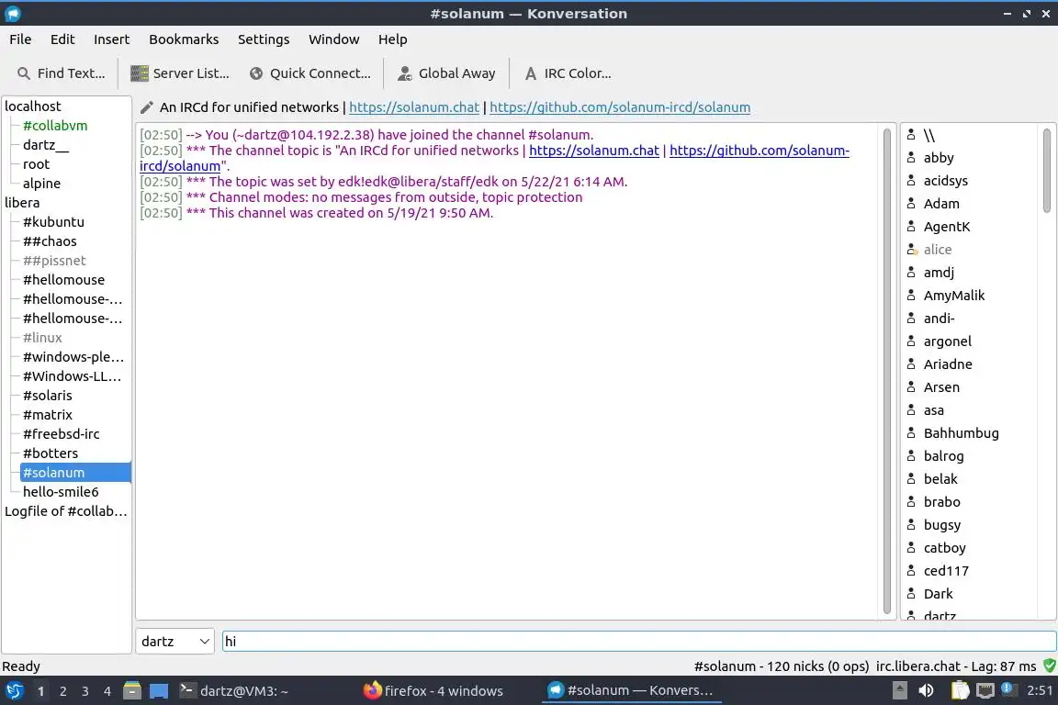Open the Window menu
Screen dimensions: 1058x705
click(x=334, y=39)
